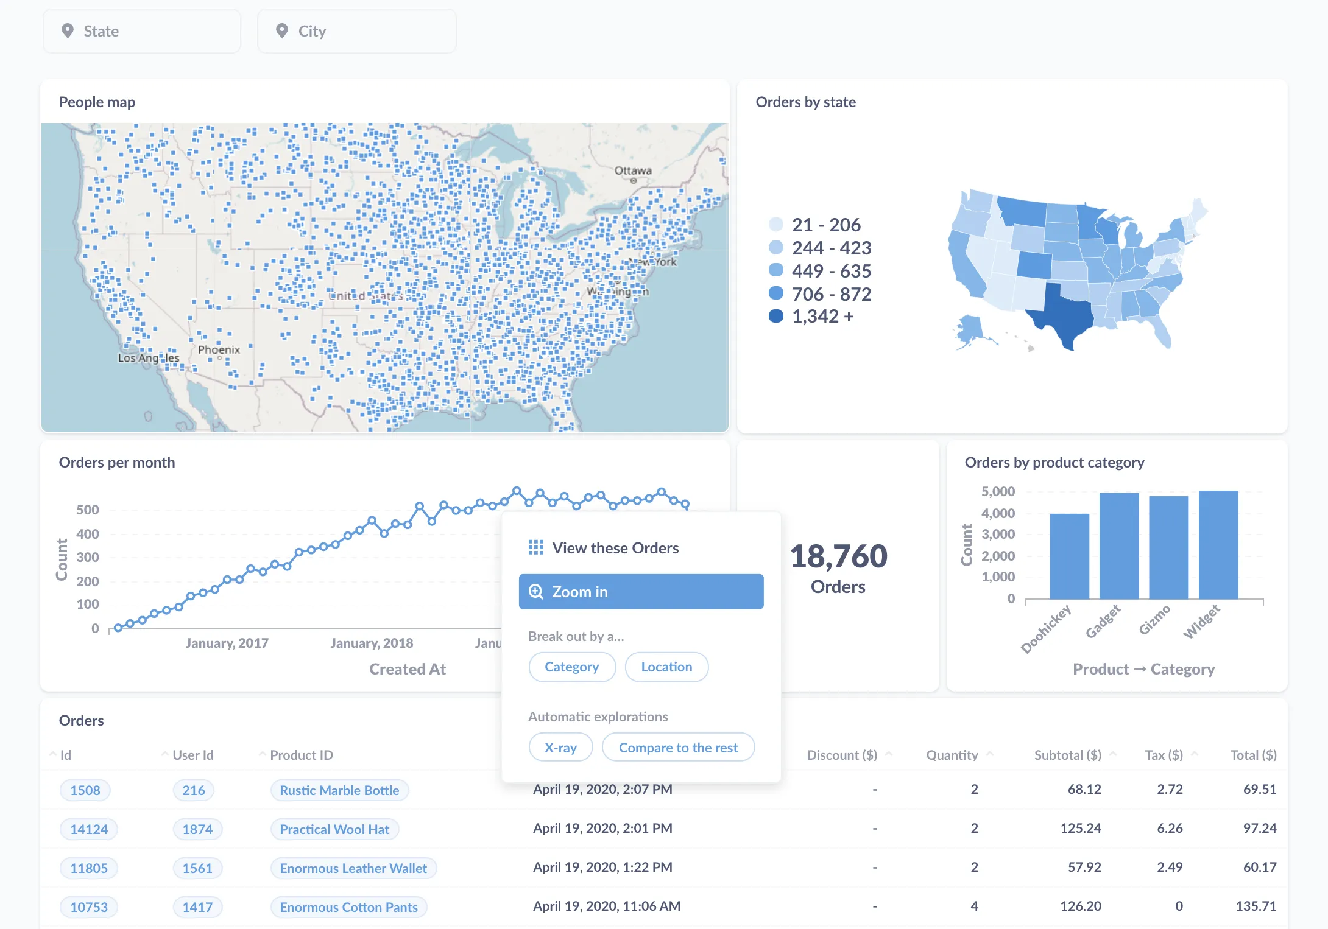
Task: Open the City filter field
Action: [356, 31]
